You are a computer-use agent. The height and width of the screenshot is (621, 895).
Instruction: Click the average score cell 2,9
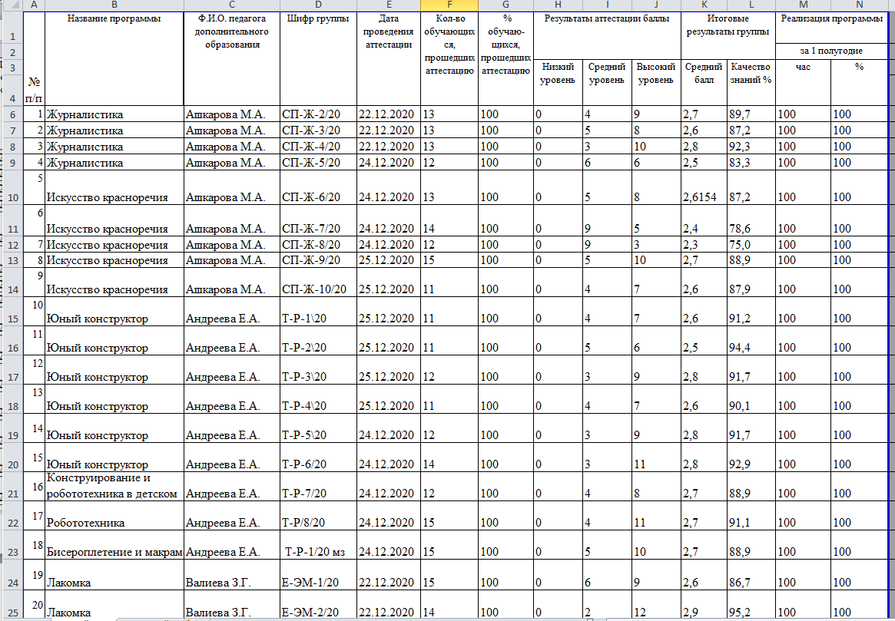(x=704, y=605)
